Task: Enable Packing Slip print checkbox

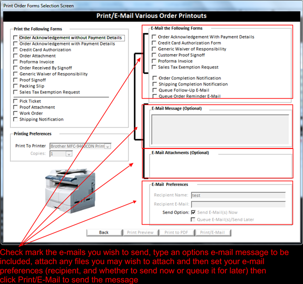Action: click(x=16, y=86)
